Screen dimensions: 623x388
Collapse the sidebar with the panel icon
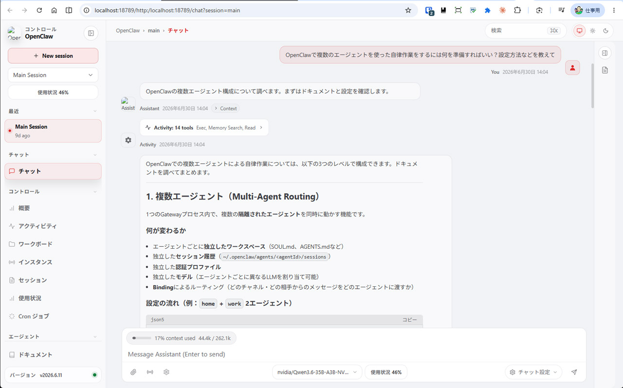[x=91, y=33]
